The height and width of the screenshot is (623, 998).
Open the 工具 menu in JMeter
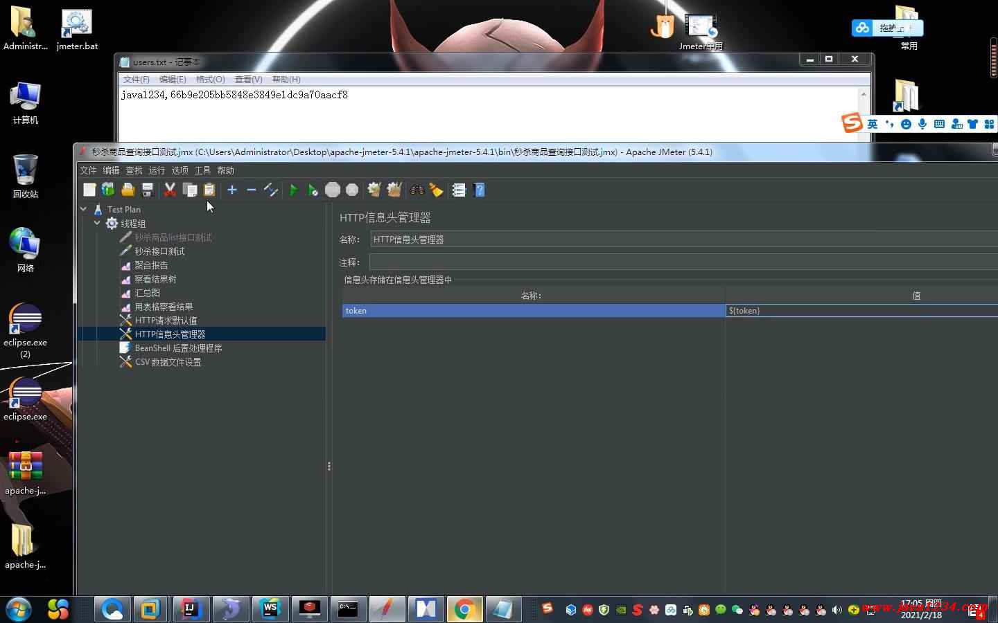[x=202, y=170]
